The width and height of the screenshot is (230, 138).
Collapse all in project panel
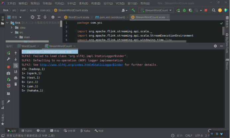pyautogui.click(x=45, y=17)
